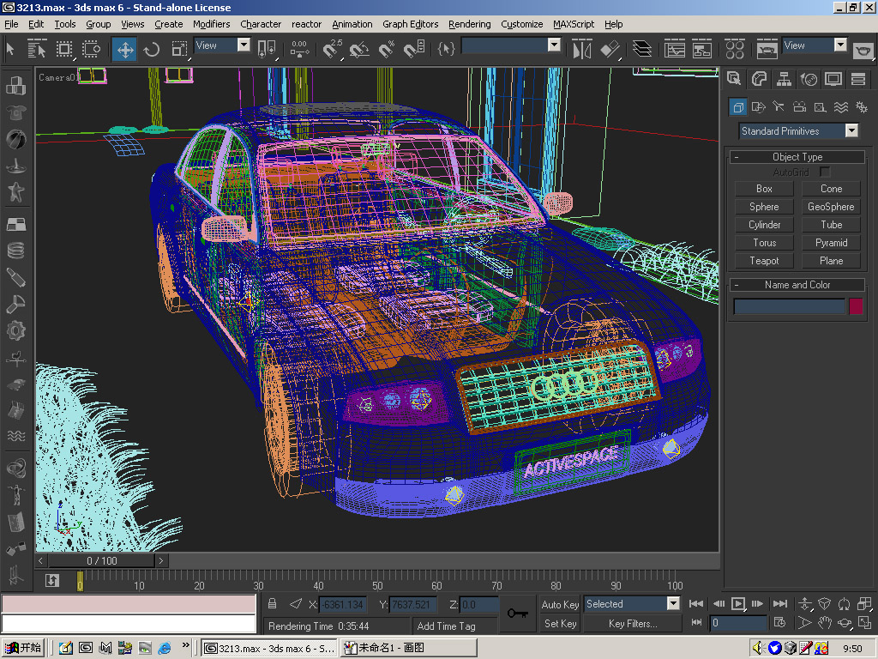Enable the AutoGrid checkbox

[824, 172]
